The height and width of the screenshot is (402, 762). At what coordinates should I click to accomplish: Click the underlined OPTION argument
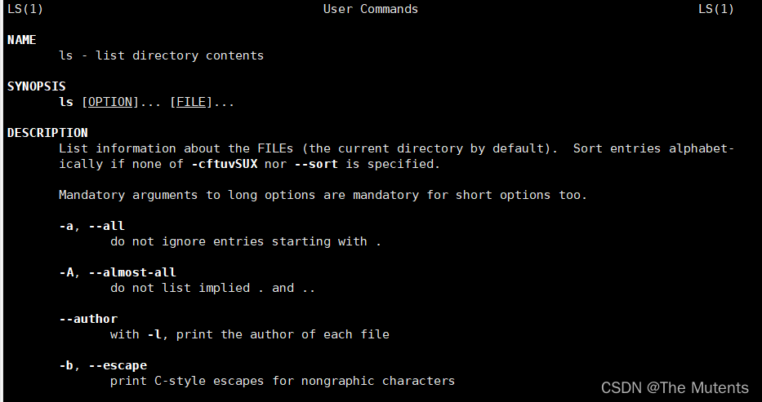point(109,102)
